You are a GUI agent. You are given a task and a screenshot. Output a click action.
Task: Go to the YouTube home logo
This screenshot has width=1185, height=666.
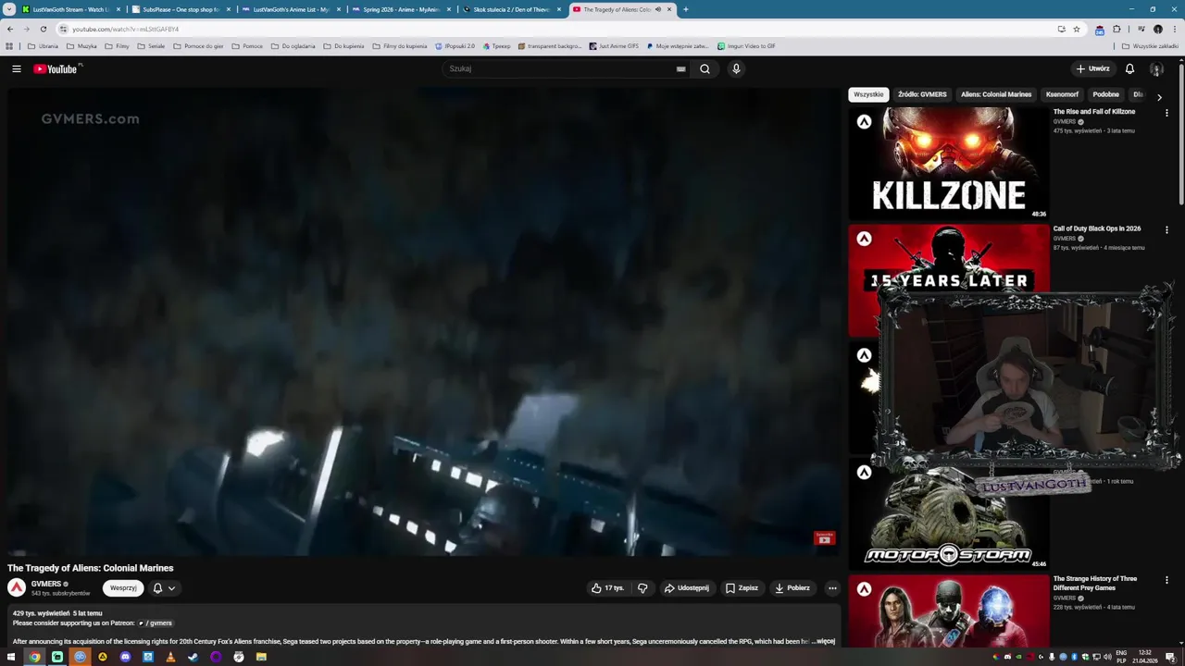57,68
